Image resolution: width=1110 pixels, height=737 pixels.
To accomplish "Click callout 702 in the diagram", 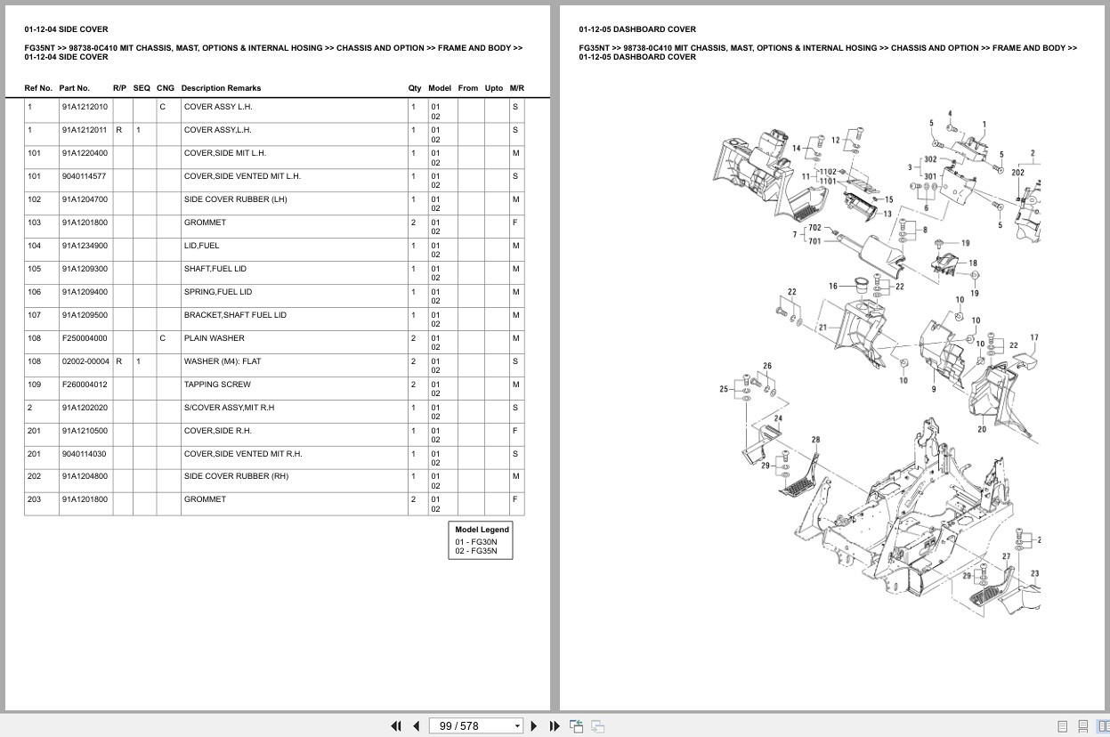I will click(x=814, y=228).
